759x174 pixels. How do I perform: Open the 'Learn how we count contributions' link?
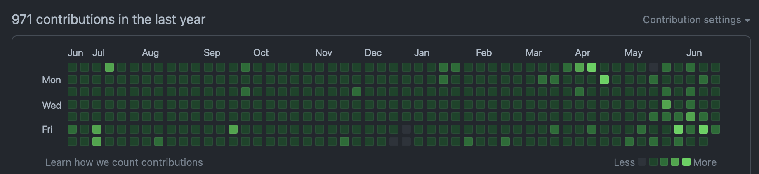click(124, 162)
